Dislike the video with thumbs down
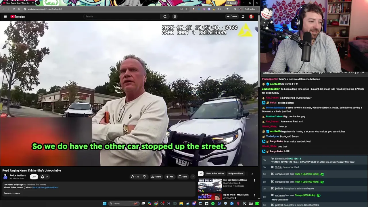This screenshot has width=368, height=207. coord(144,177)
